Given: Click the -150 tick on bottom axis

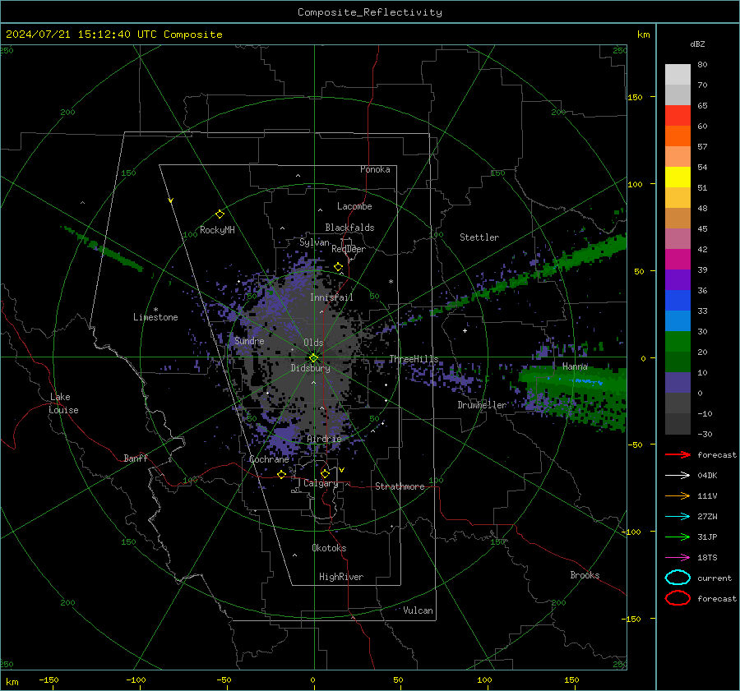Looking at the screenshot, I should tap(49, 679).
